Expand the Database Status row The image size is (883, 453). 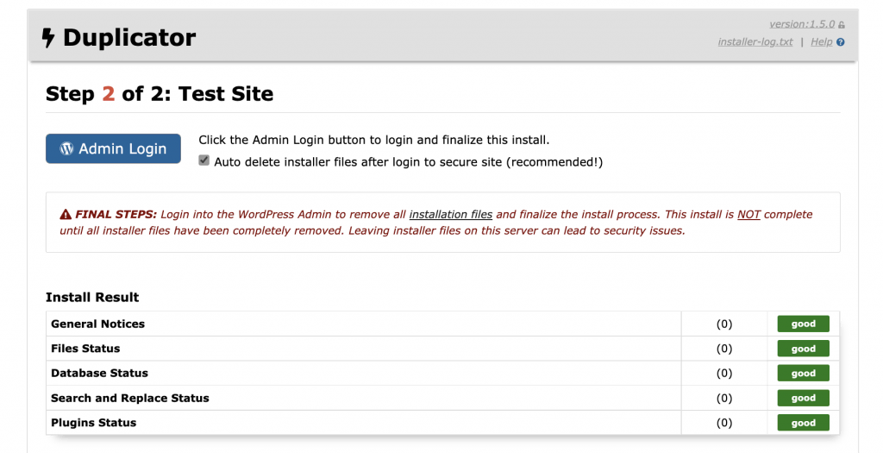click(99, 373)
